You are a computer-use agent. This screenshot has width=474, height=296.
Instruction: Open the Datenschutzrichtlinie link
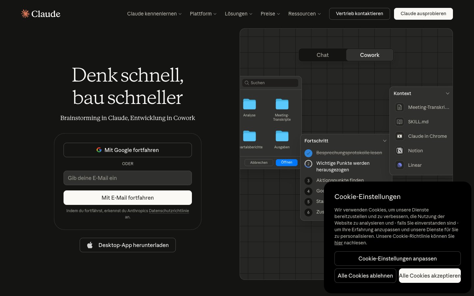(x=169, y=211)
